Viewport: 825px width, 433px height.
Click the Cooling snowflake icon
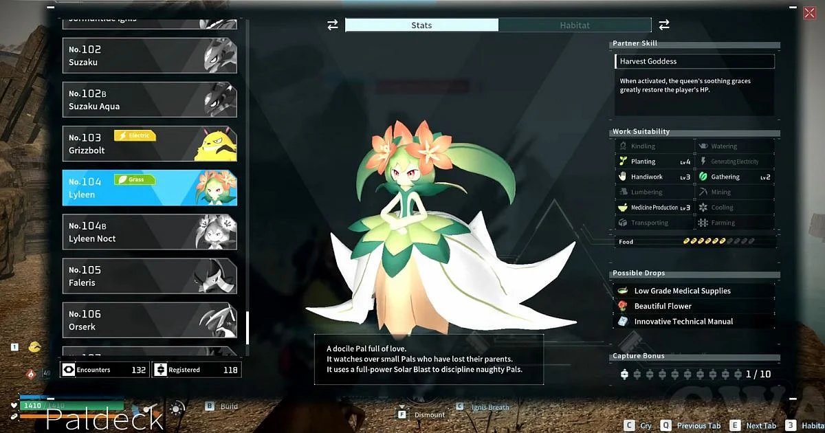(703, 208)
